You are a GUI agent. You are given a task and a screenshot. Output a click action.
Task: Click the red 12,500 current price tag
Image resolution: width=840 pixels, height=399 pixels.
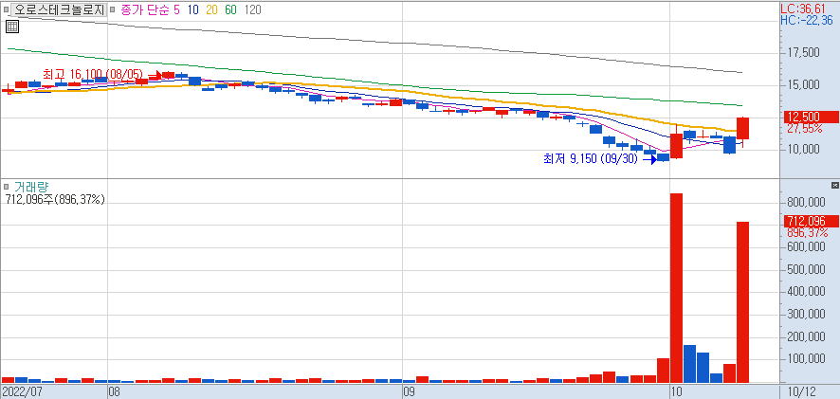pos(810,117)
